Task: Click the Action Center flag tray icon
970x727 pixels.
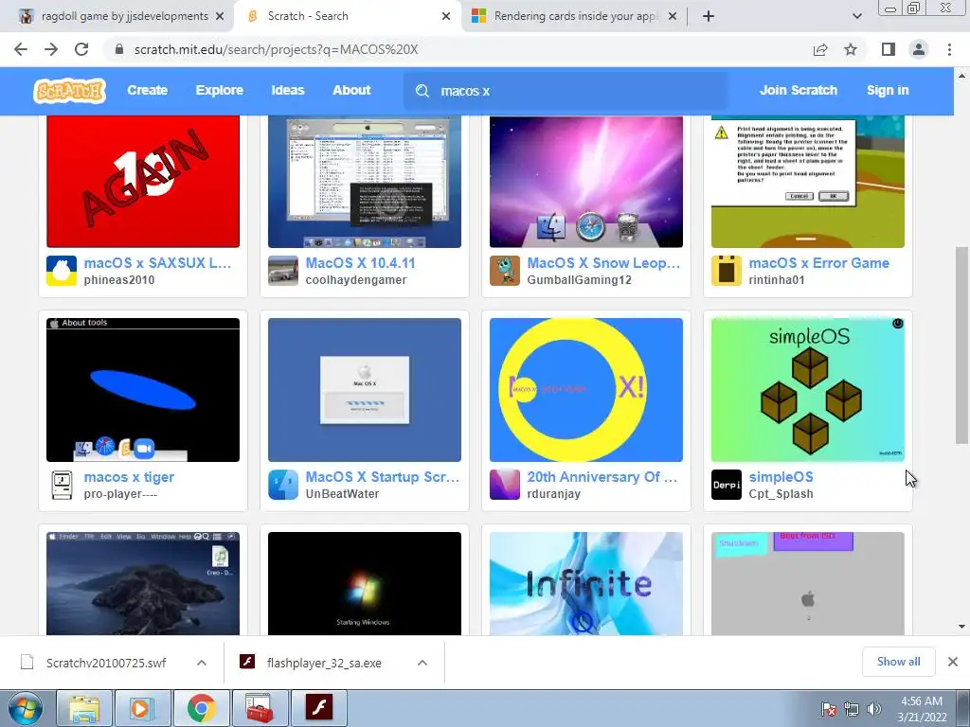Action: (x=830, y=709)
